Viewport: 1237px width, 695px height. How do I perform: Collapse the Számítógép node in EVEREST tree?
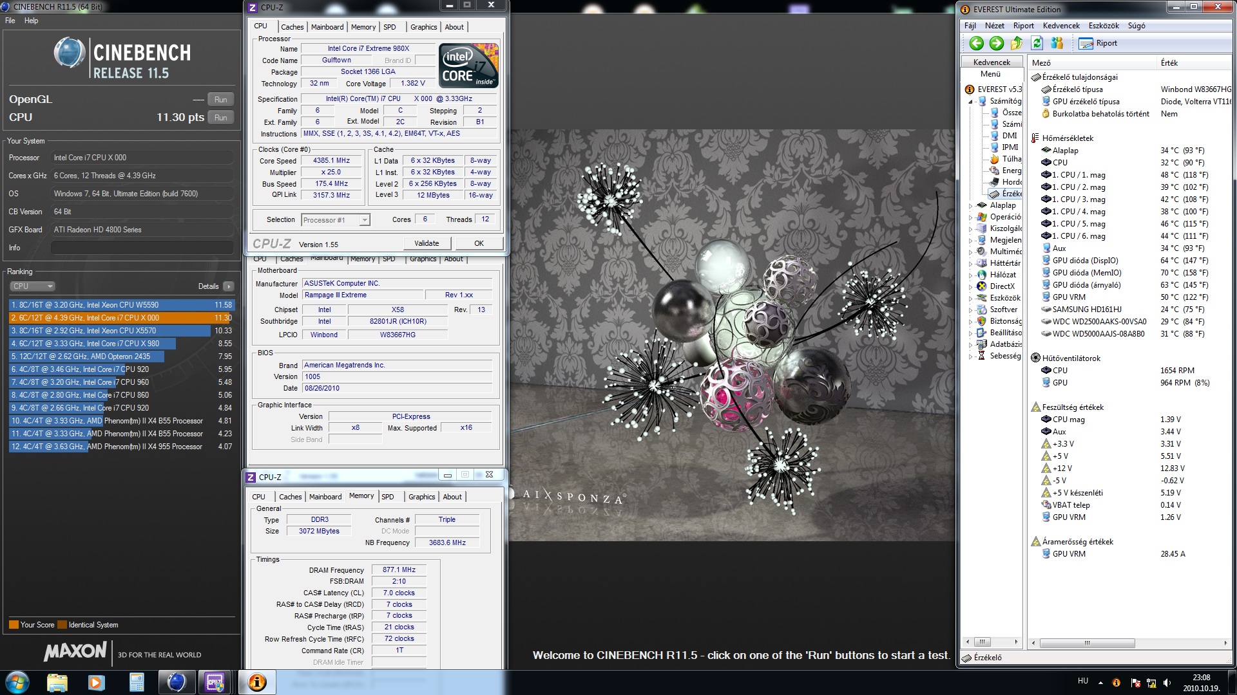[970, 102]
